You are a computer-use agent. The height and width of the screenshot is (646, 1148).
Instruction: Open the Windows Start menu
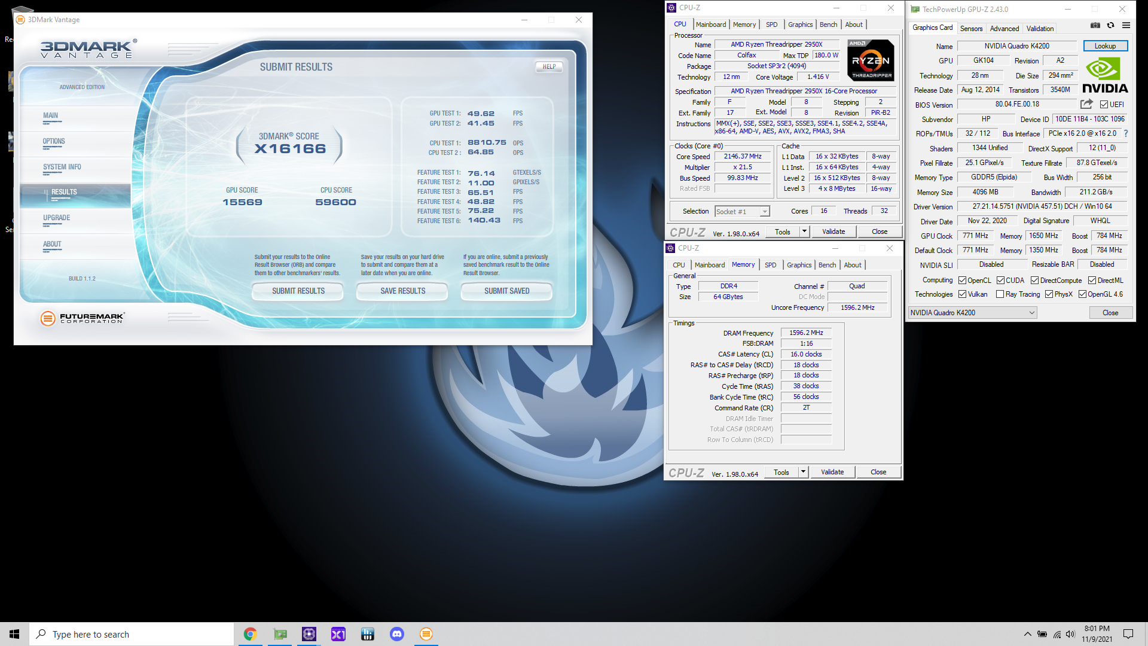[14, 634]
